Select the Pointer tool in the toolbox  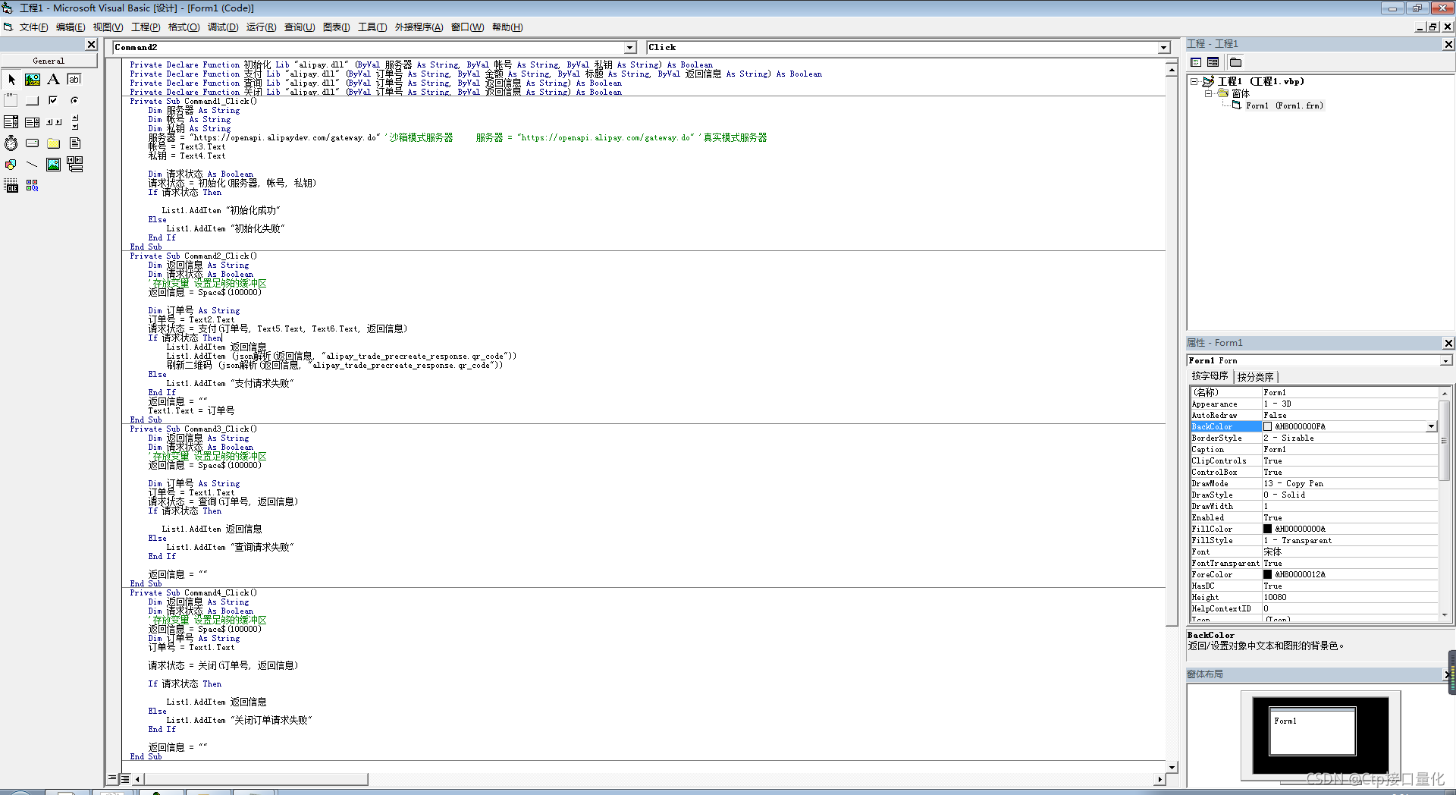coord(11,80)
